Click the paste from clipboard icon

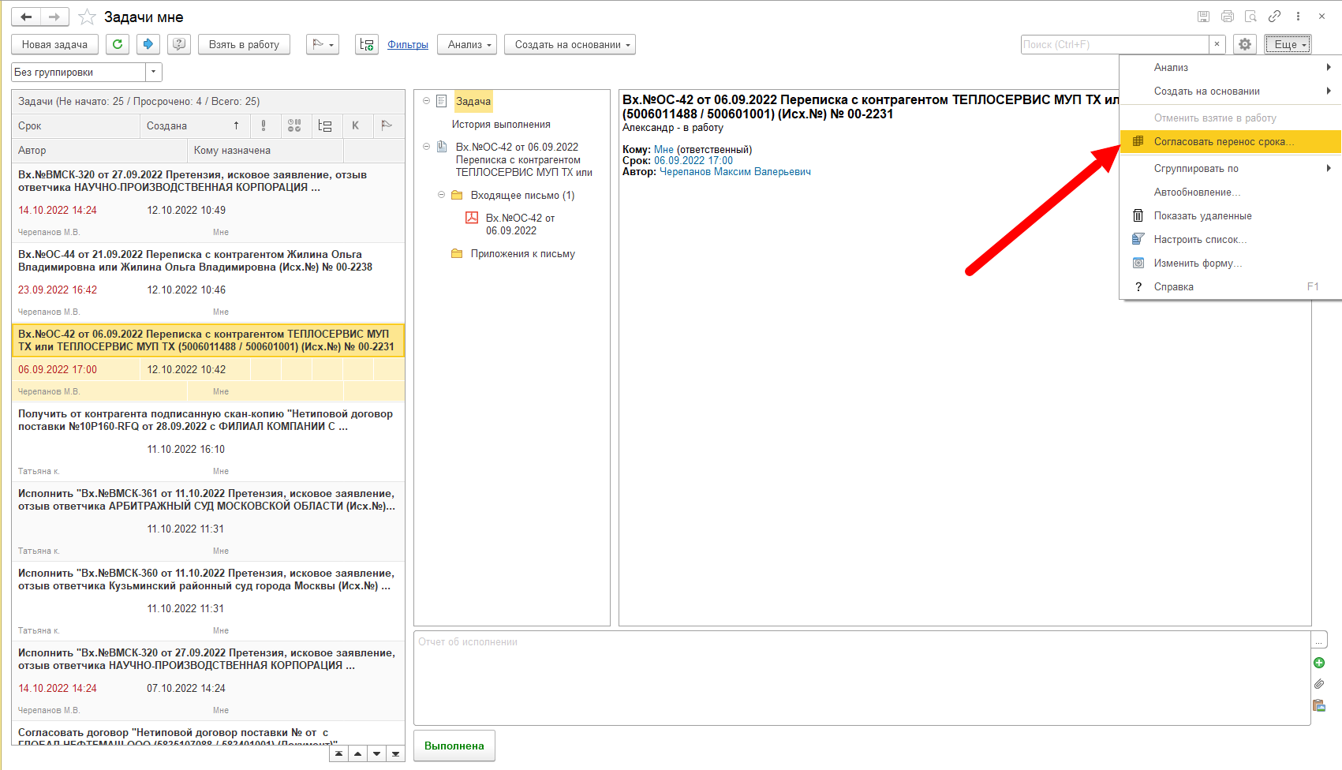tap(1319, 705)
